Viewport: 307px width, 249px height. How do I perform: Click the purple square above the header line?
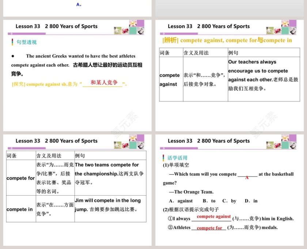(141, 23)
